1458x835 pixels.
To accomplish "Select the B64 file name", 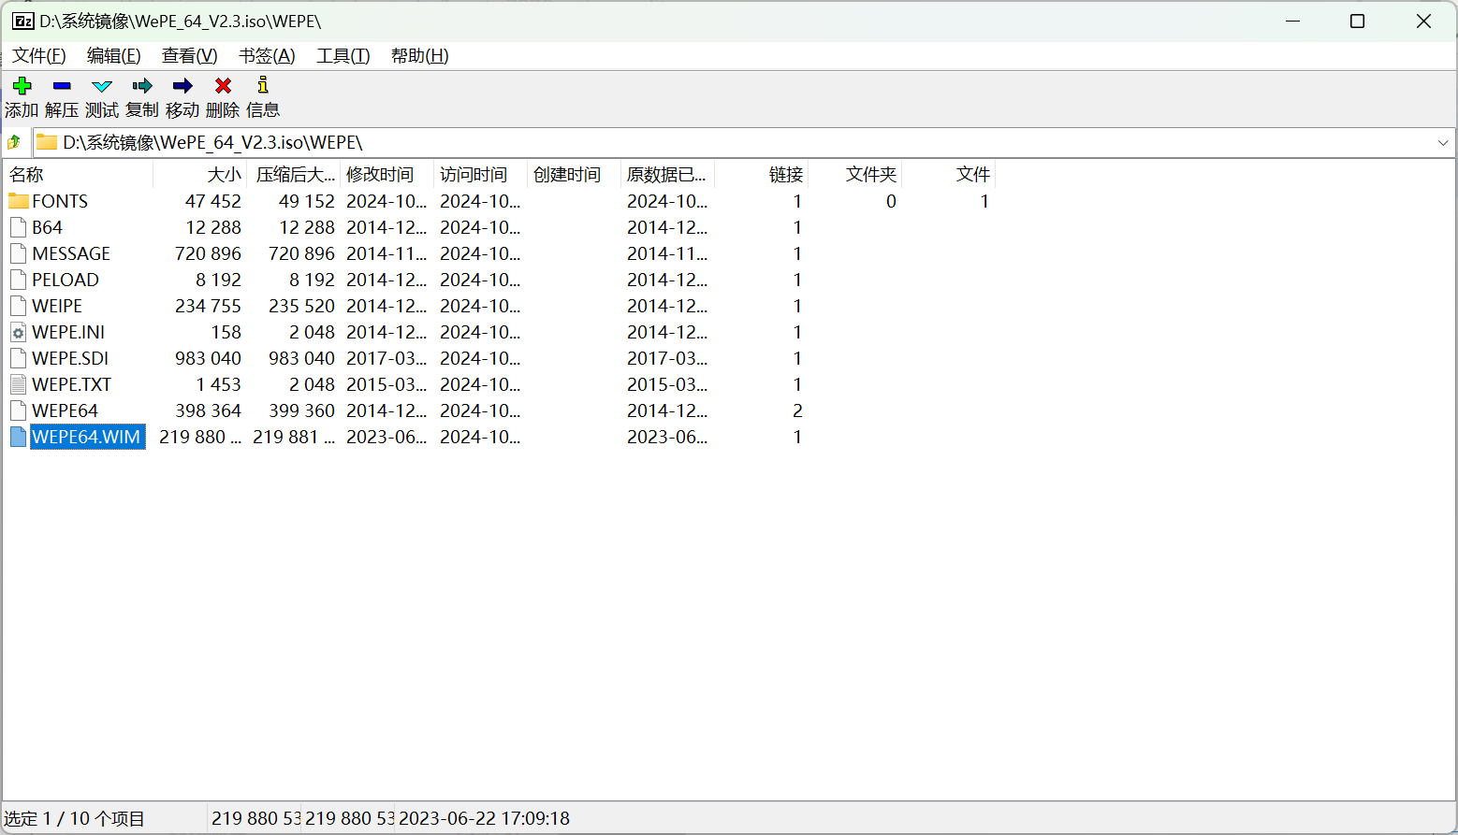I will pos(47,227).
